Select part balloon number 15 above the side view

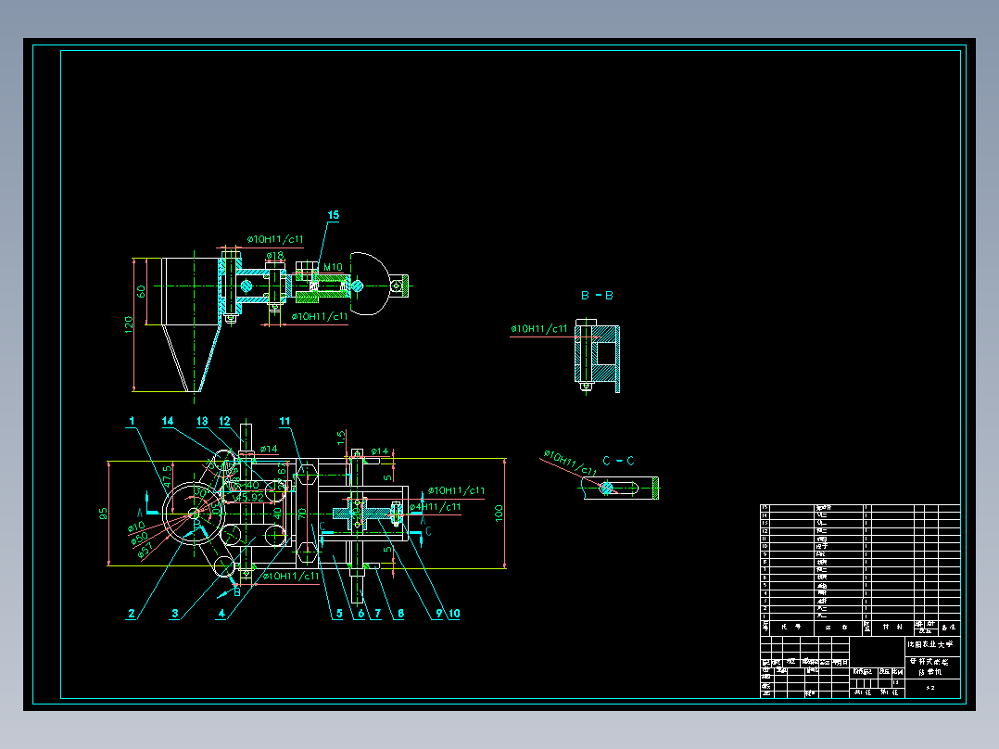(x=334, y=217)
